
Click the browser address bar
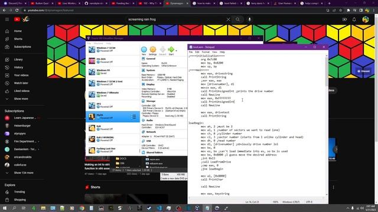(174, 11)
